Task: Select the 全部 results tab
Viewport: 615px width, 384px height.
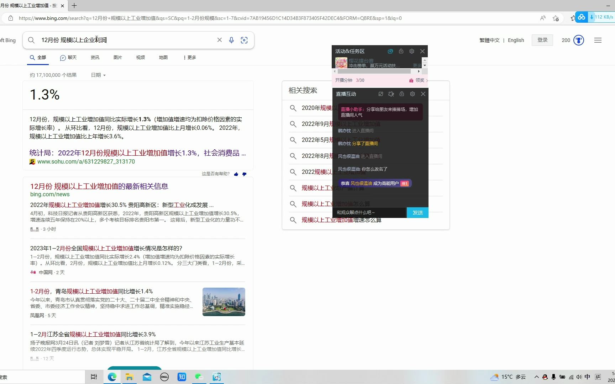Action: 38,58
